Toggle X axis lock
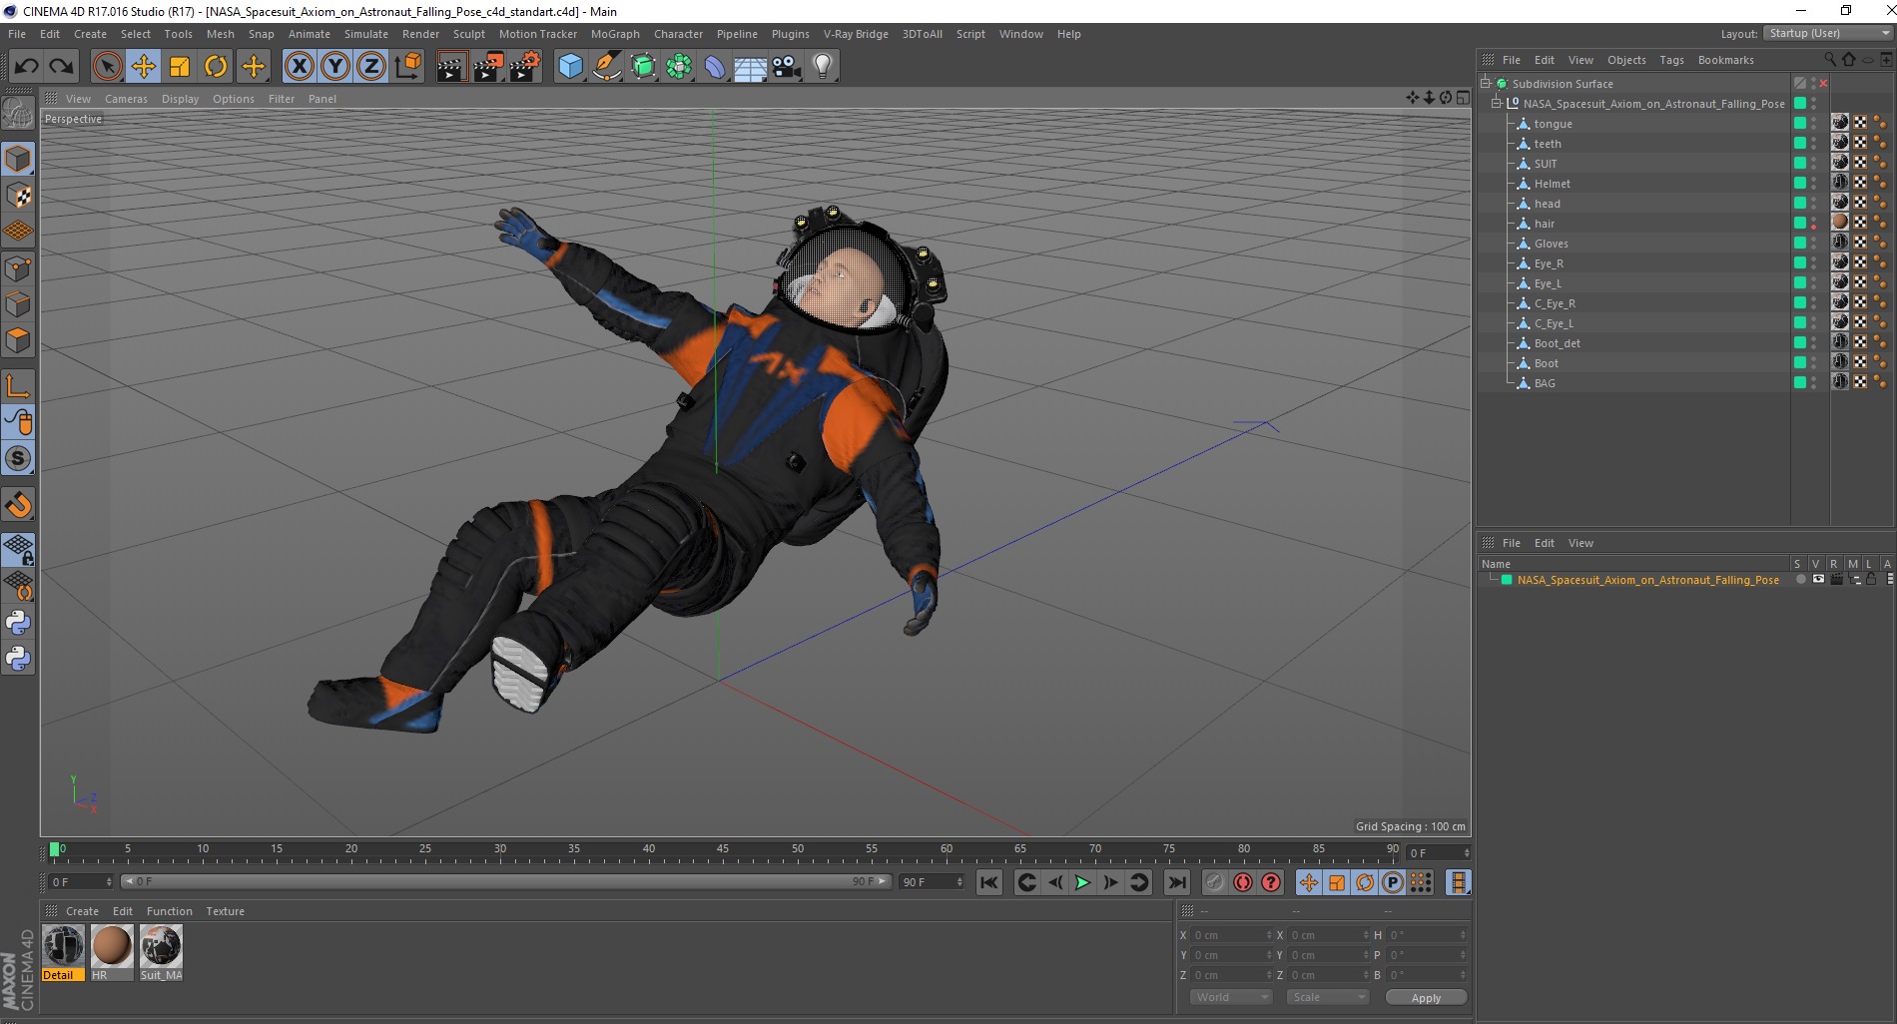 (x=299, y=67)
